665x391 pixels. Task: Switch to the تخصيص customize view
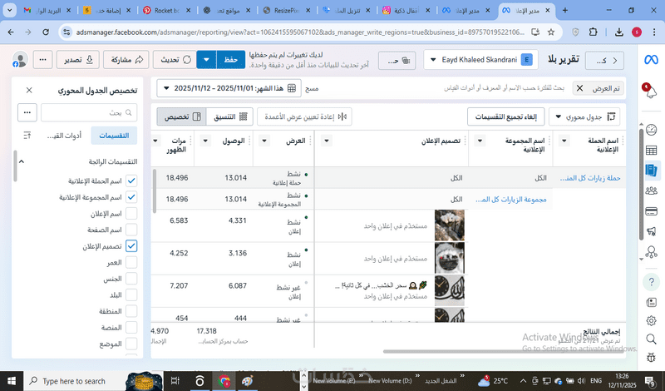[181, 116]
